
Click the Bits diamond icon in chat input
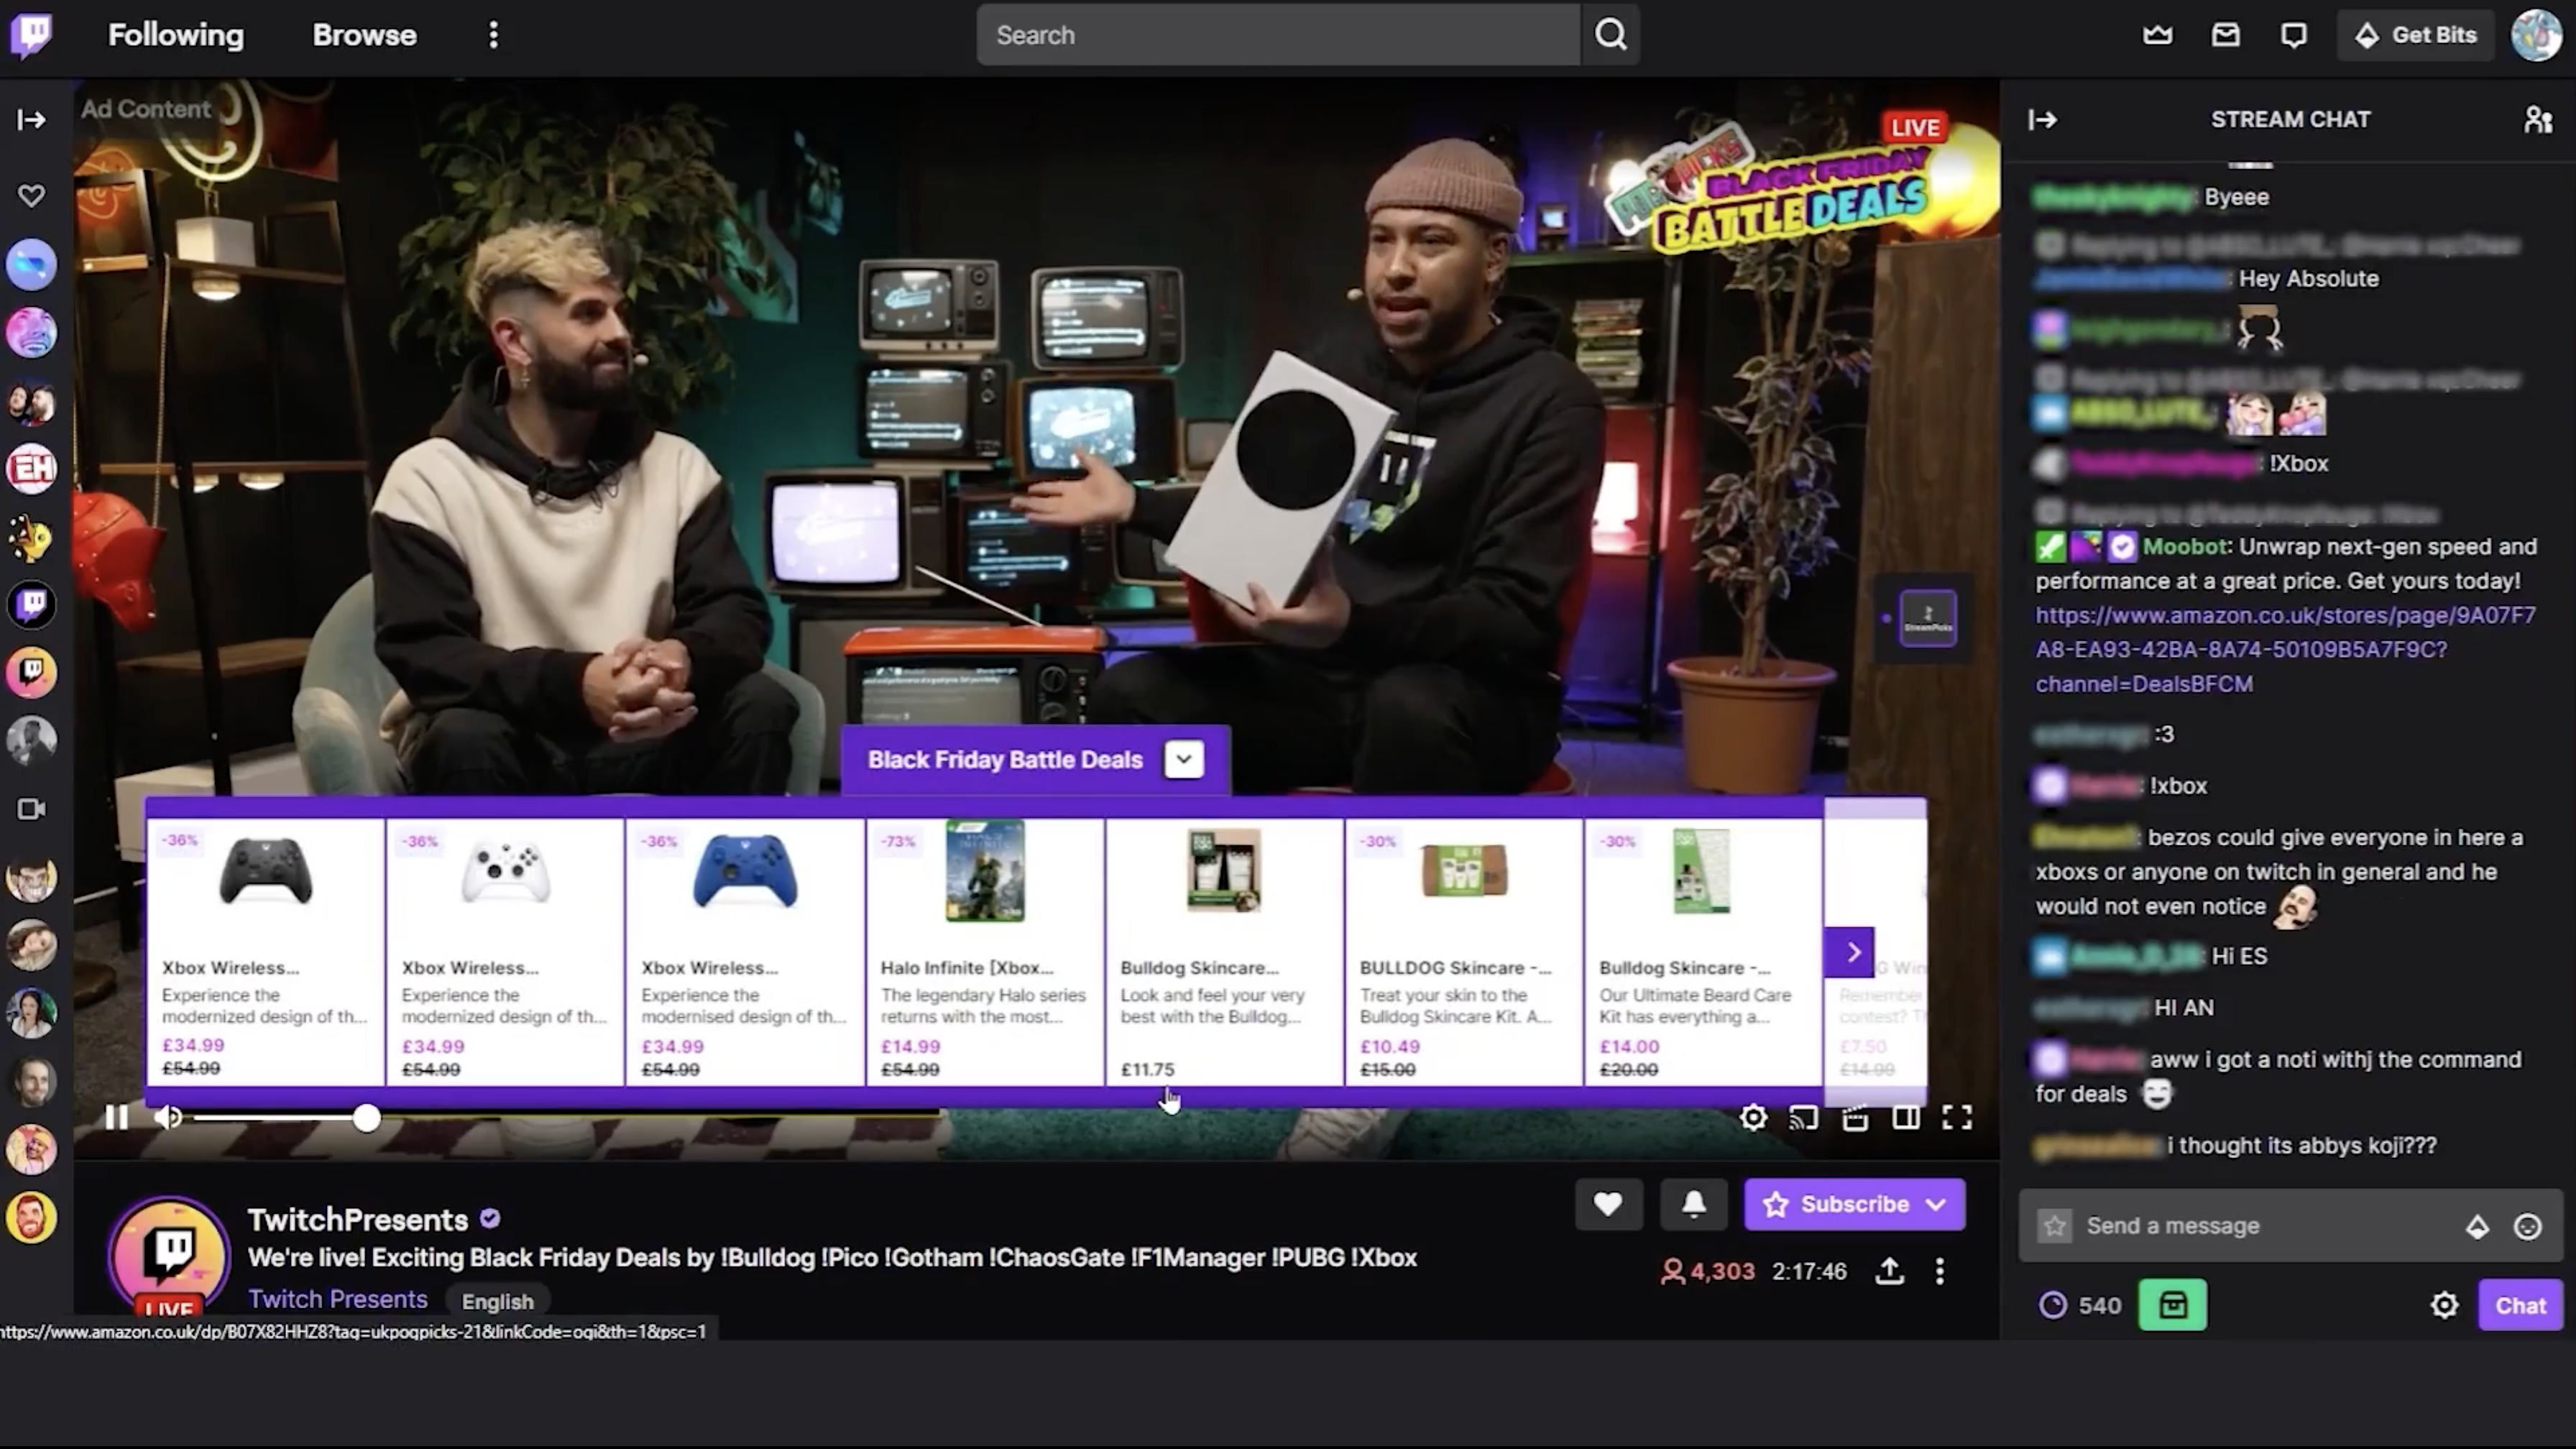coord(2477,1226)
